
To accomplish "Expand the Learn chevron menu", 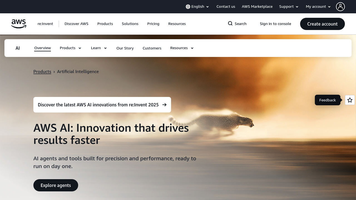I will (98, 48).
